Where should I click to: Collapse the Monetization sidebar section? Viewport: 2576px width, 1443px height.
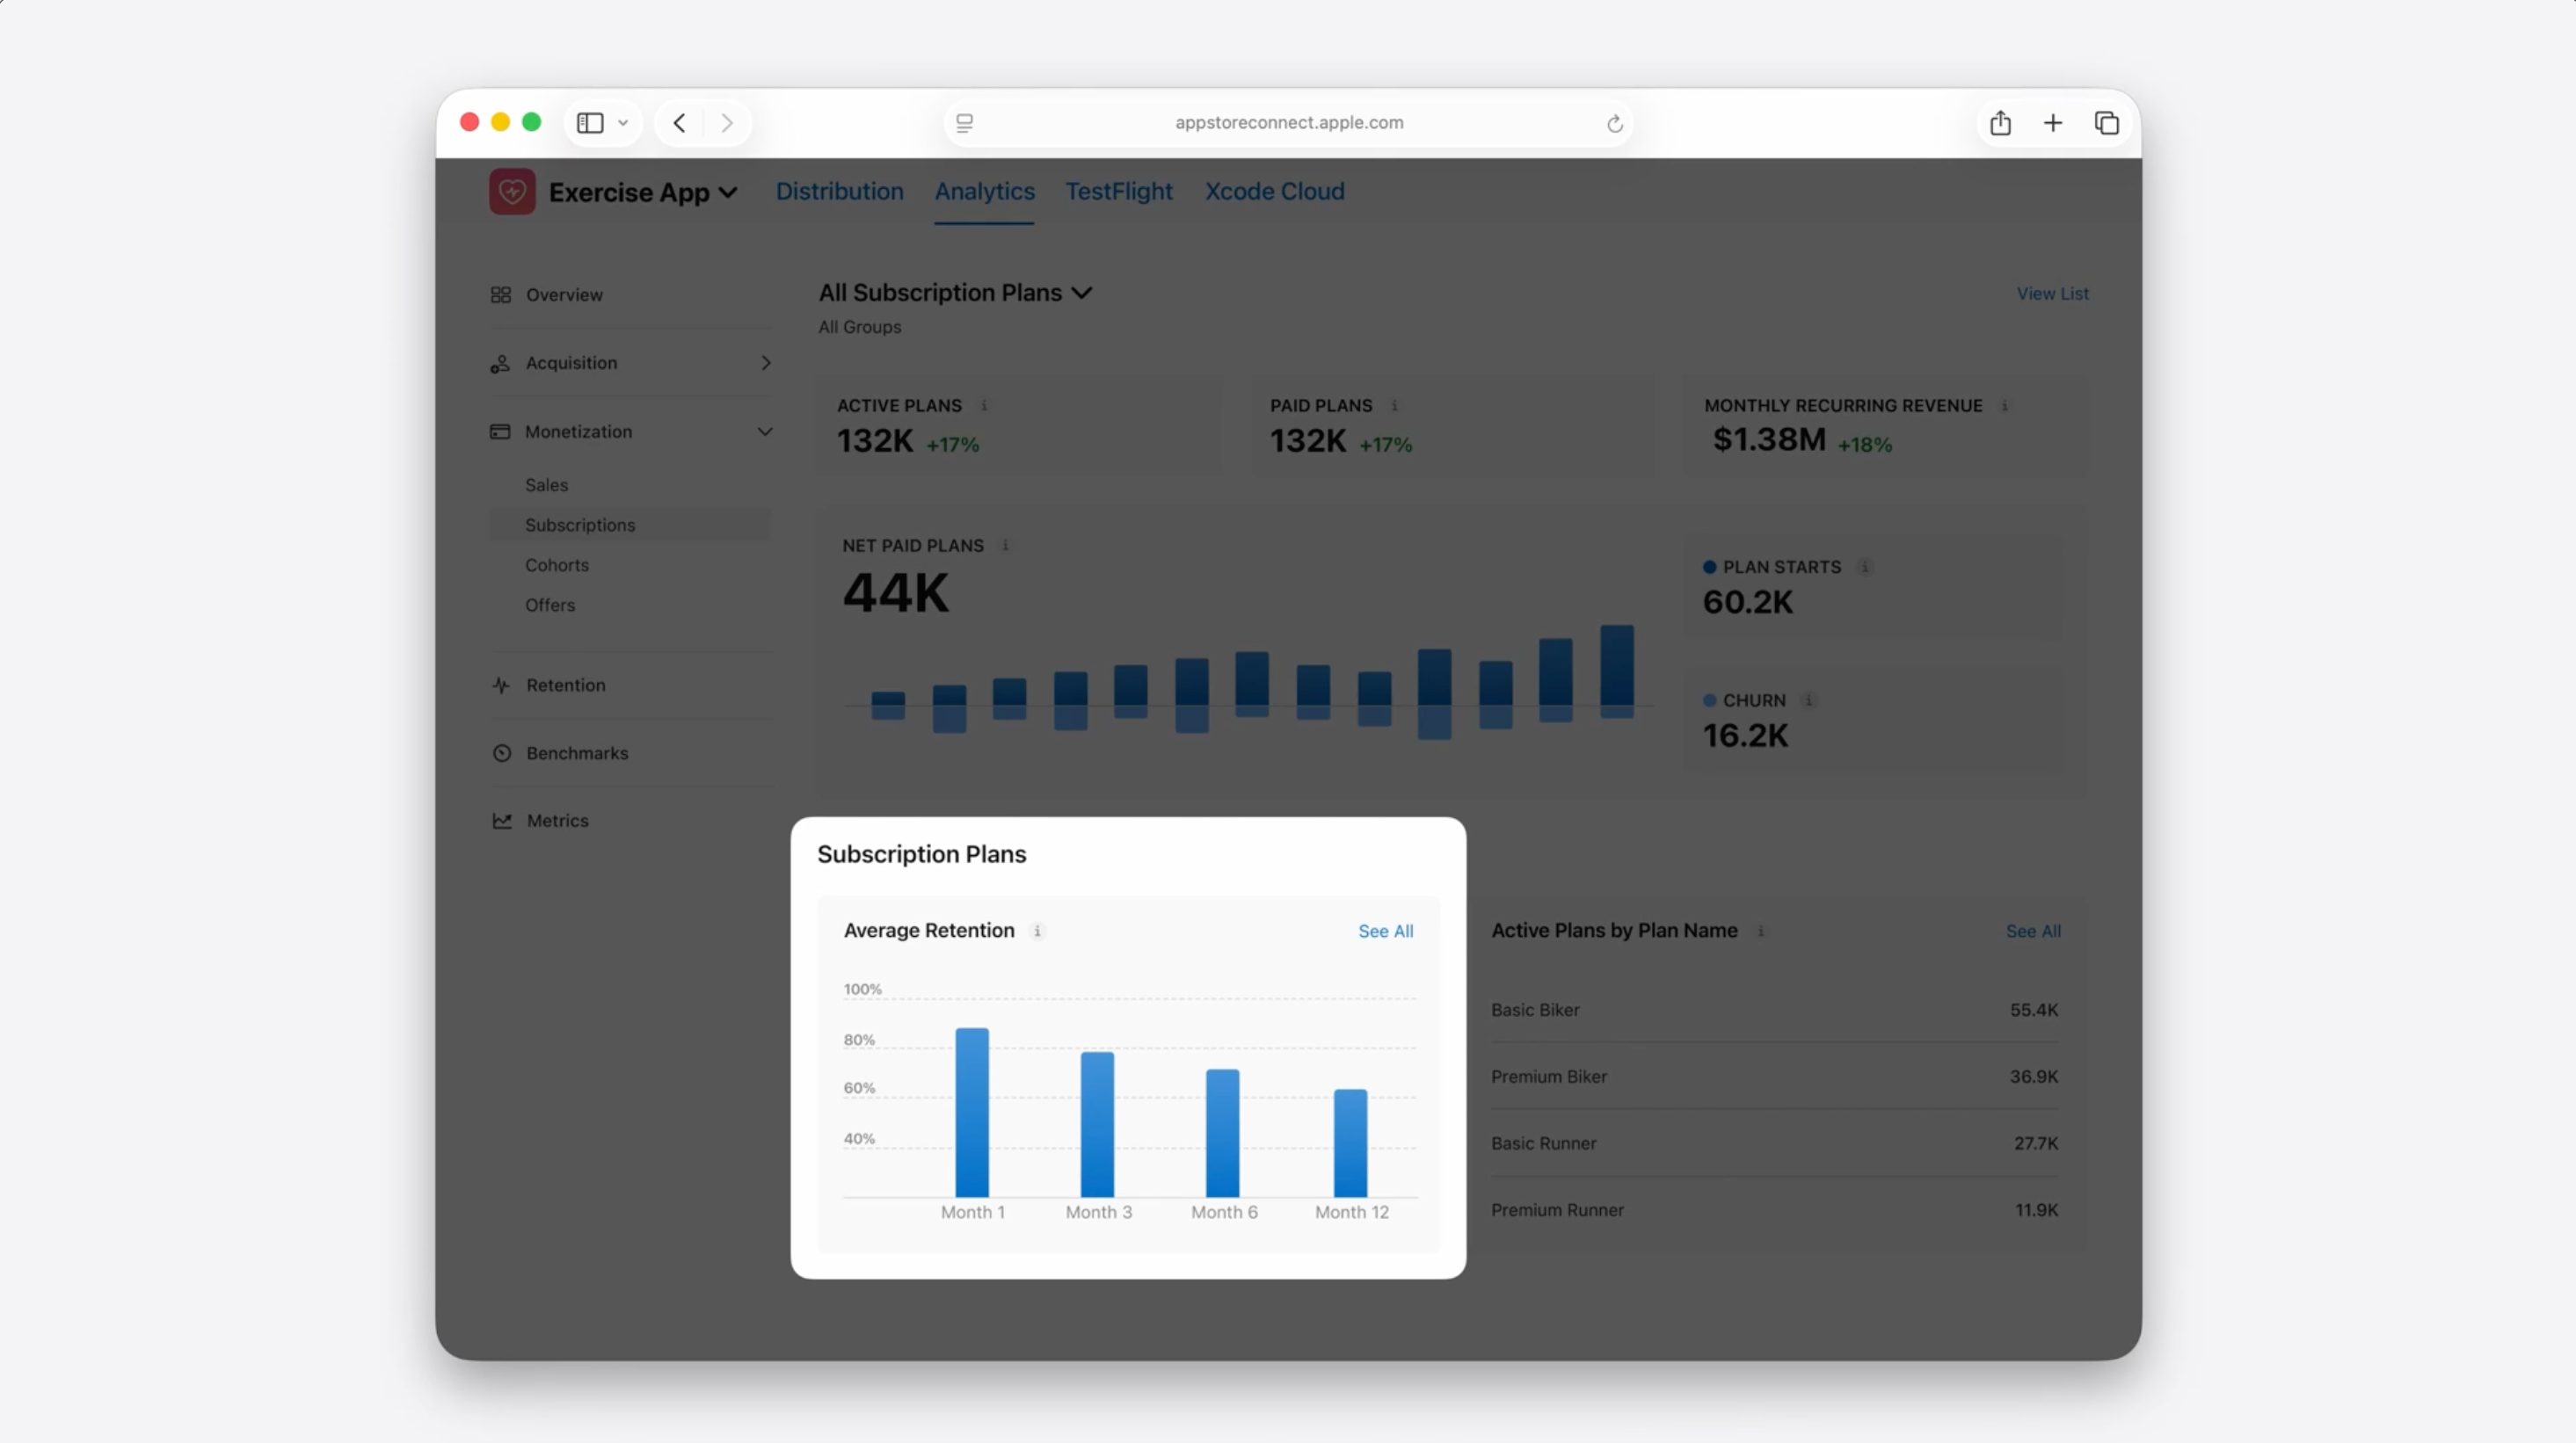pyautogui.click(x=765, y=431)
